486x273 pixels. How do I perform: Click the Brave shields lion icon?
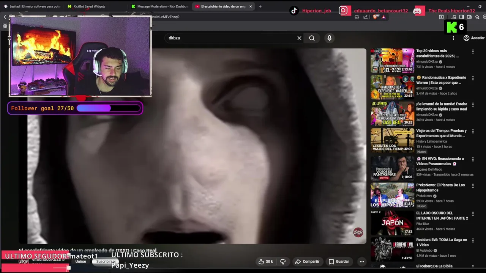pyautogui.click(x=375, y=17)
